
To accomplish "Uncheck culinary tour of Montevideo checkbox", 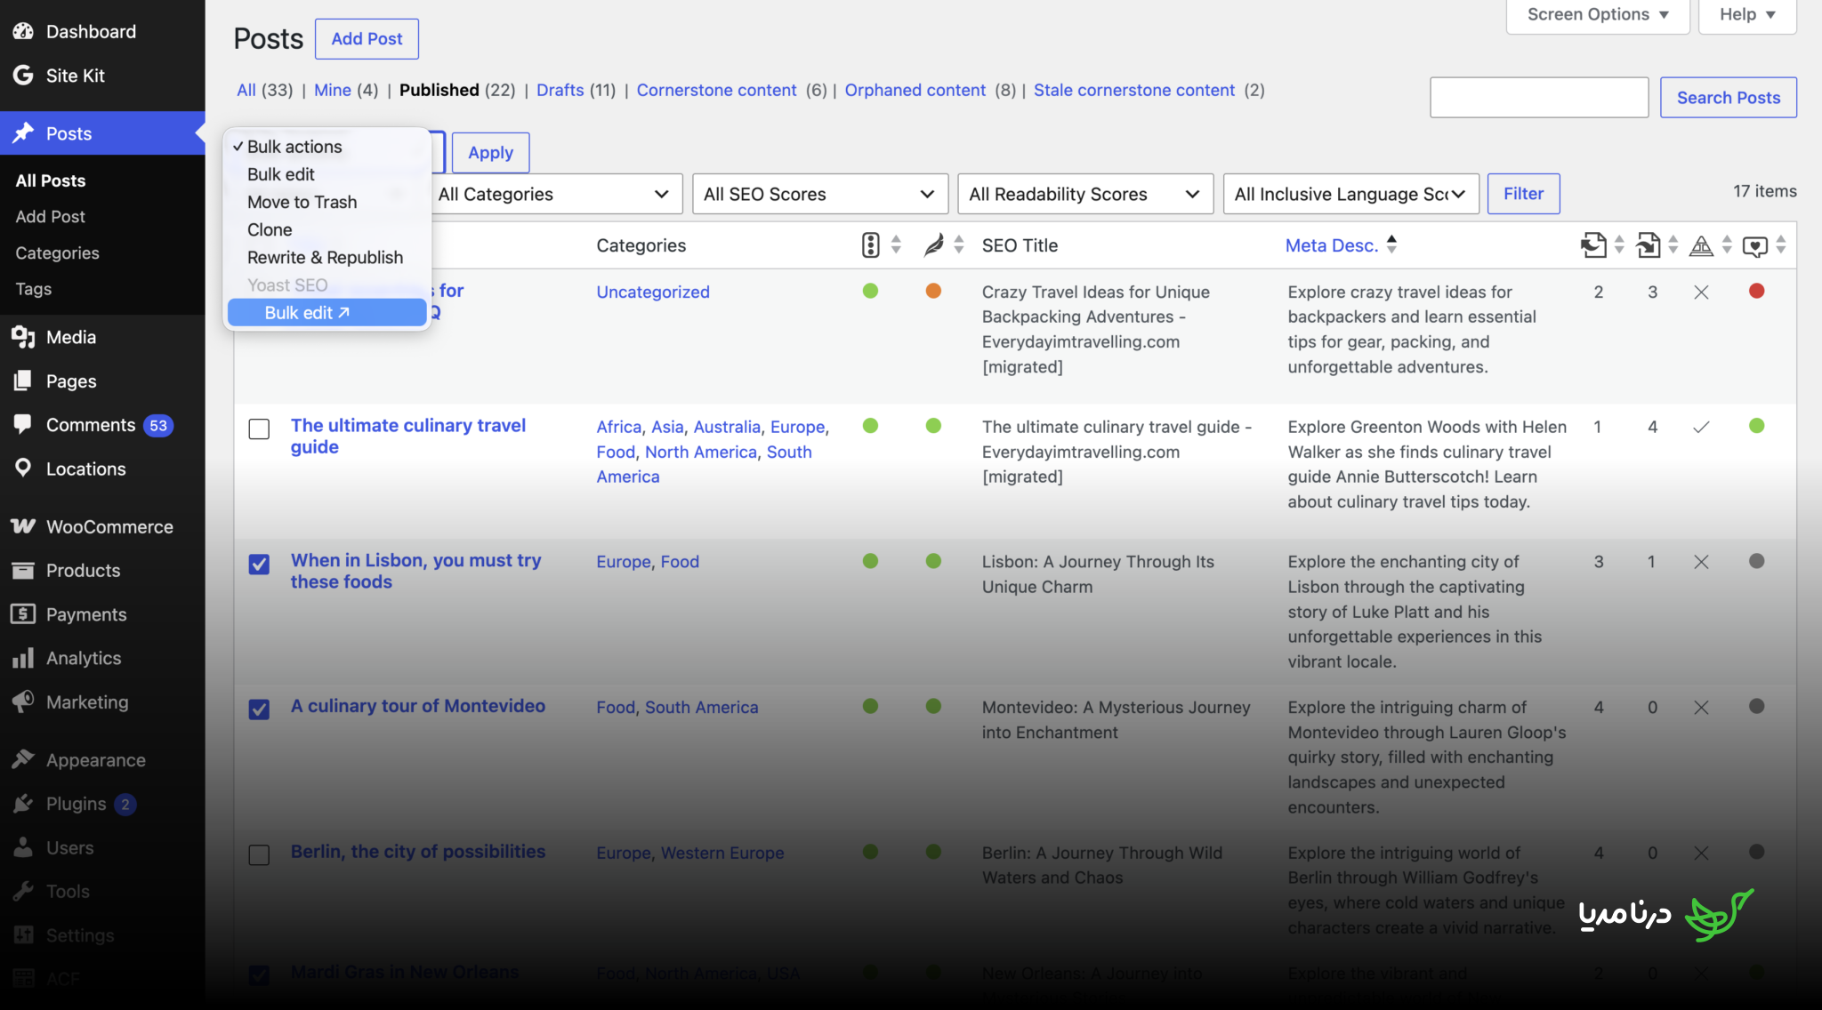I will pos(259,709).
